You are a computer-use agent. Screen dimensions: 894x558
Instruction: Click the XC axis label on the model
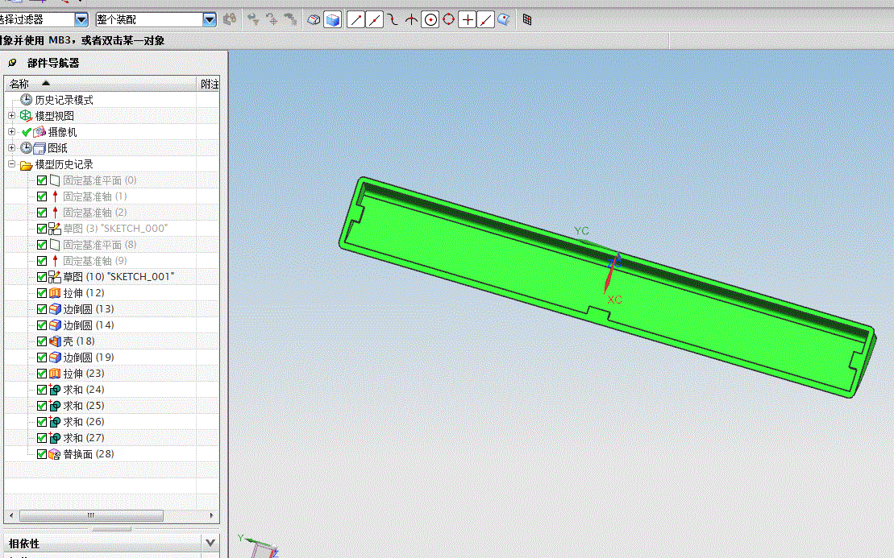pyautogui.click(x=614, y=300)
